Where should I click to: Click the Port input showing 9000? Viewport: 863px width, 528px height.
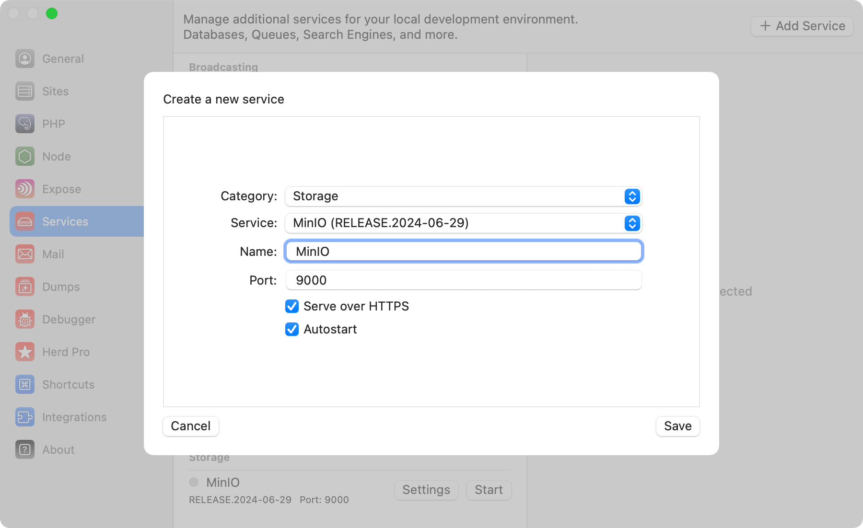pos(463,280)
